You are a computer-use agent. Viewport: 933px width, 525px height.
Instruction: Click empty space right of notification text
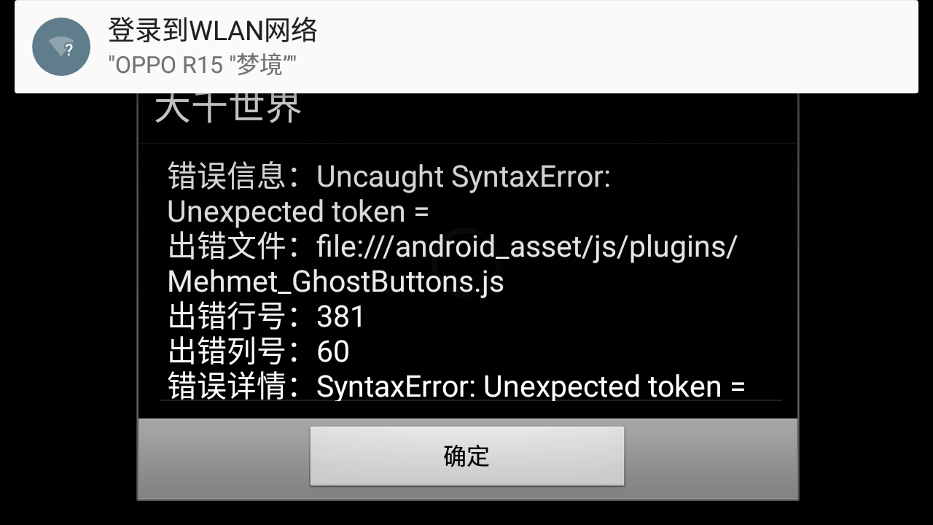click(x=612, y=47)
